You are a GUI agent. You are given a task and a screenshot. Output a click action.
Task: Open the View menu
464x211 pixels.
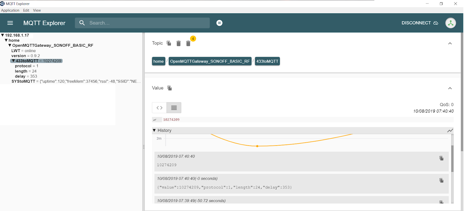point(37,10)
